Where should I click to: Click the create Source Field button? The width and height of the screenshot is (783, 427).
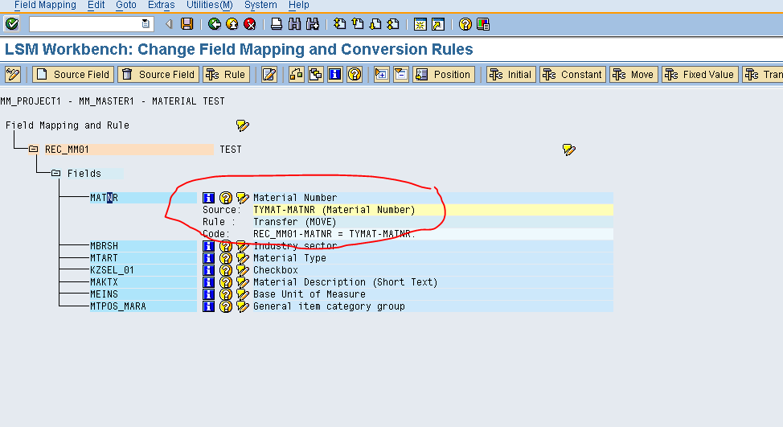point(73,75)
